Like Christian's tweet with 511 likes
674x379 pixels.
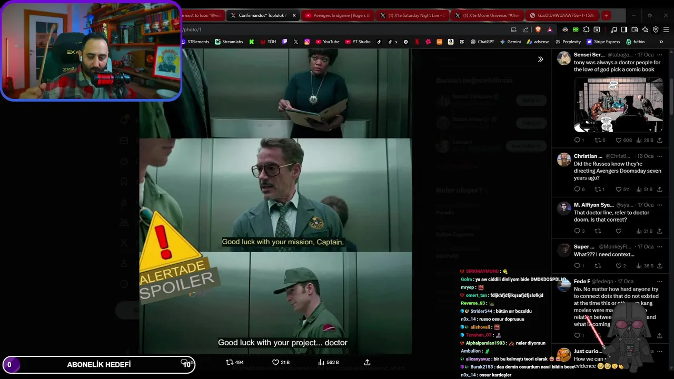pos(622,189)
